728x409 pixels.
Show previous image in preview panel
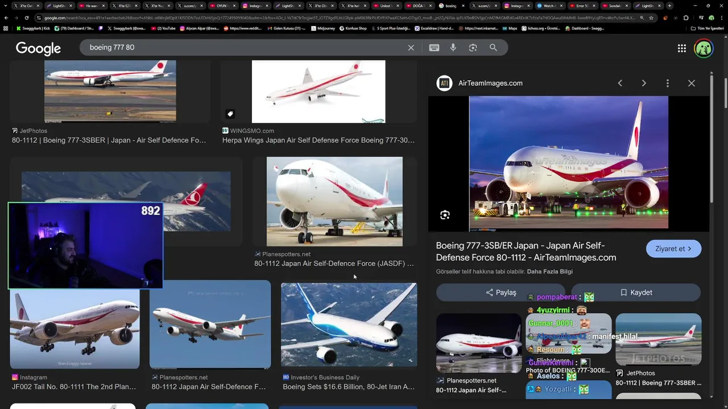coord(620,83)
